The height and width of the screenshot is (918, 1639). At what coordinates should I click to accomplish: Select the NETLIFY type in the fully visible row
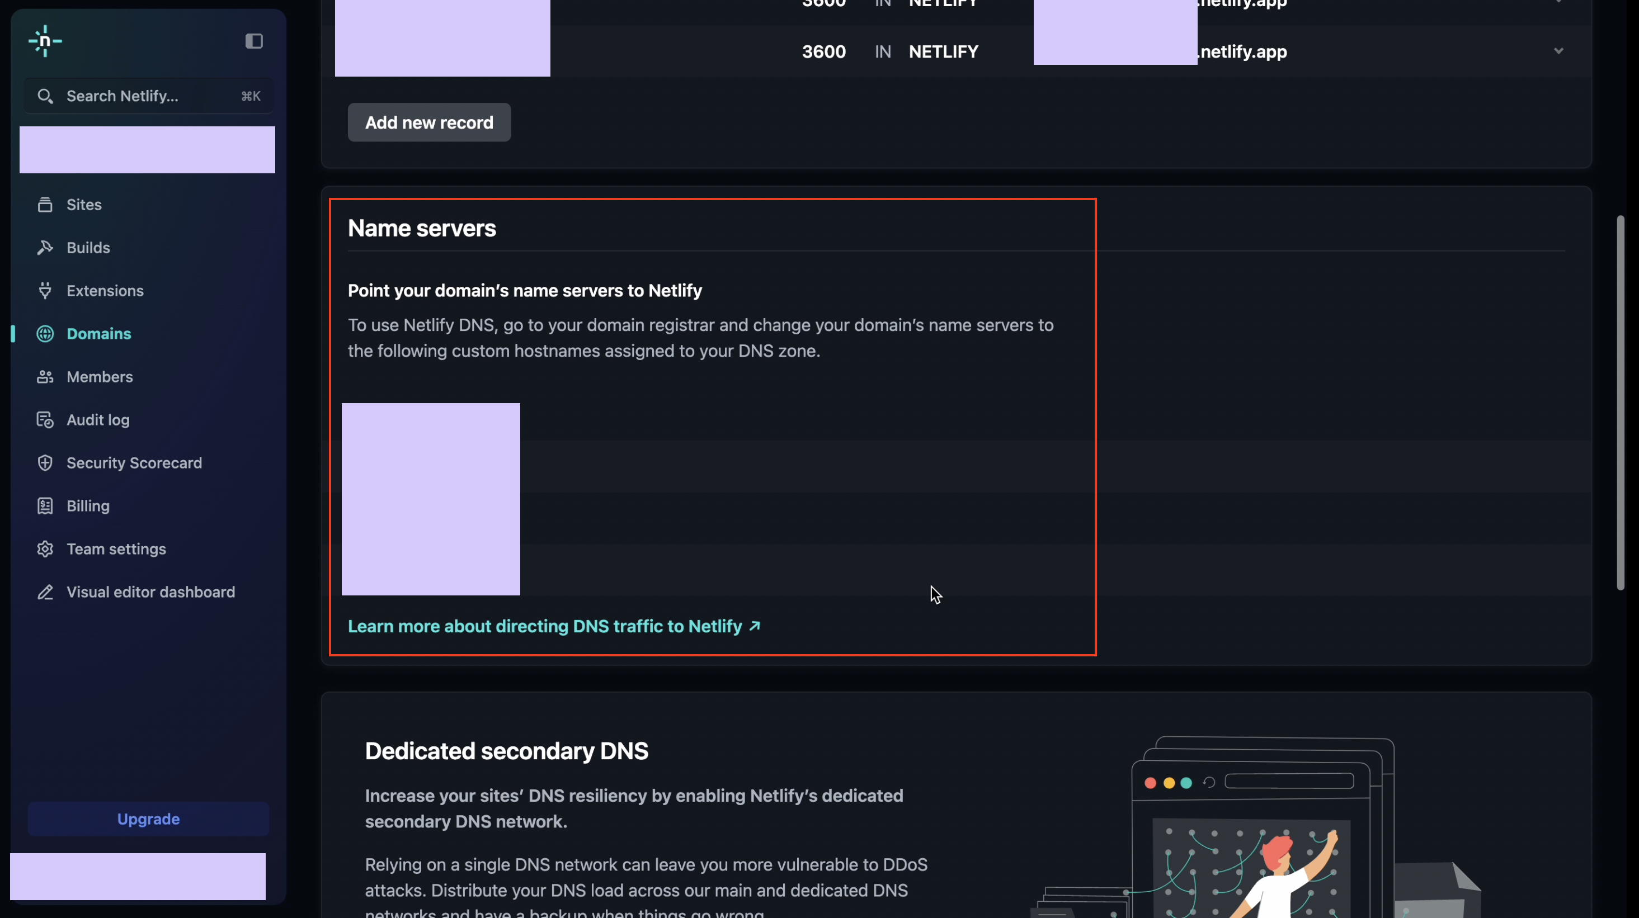tap(944, 51)
